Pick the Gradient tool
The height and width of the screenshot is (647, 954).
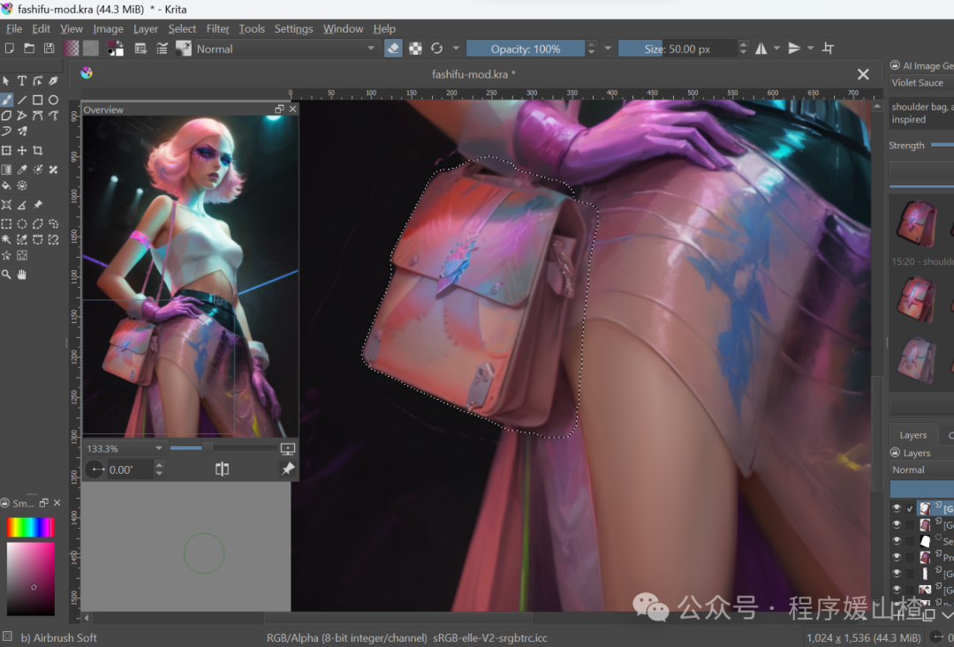point(6,169)
